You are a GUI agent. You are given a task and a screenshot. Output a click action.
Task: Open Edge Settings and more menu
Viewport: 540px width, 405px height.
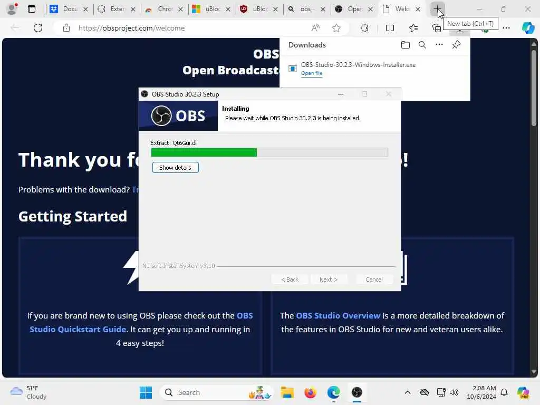coord(506,28)
